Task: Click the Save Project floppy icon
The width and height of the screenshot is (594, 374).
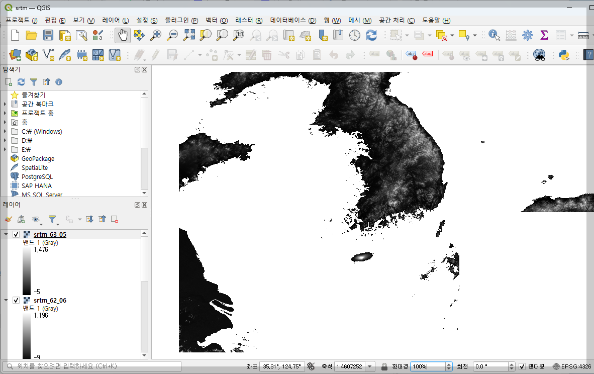Action: tap(48, 35)
